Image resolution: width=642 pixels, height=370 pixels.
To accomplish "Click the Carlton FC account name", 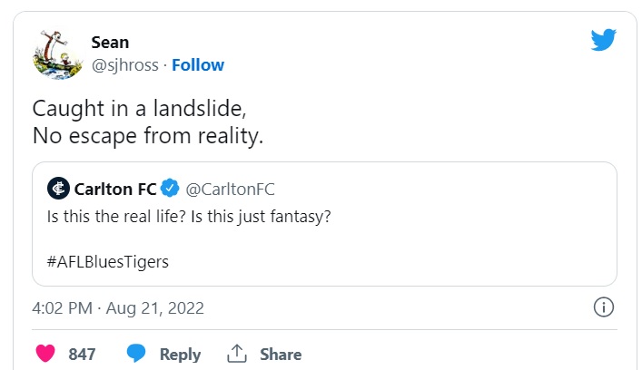I will [x=116, y=189].
